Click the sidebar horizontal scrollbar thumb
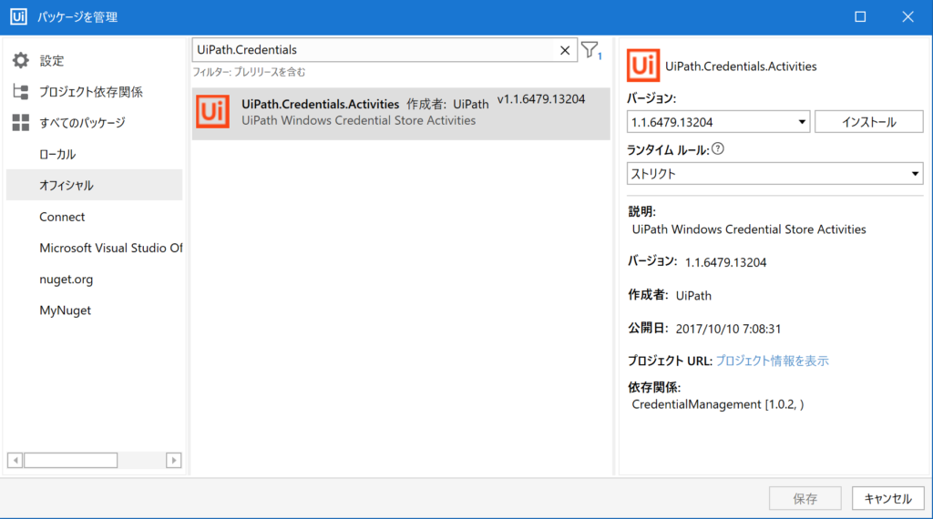This screenshot has width=933, height=519. click(x=71, y=460)
